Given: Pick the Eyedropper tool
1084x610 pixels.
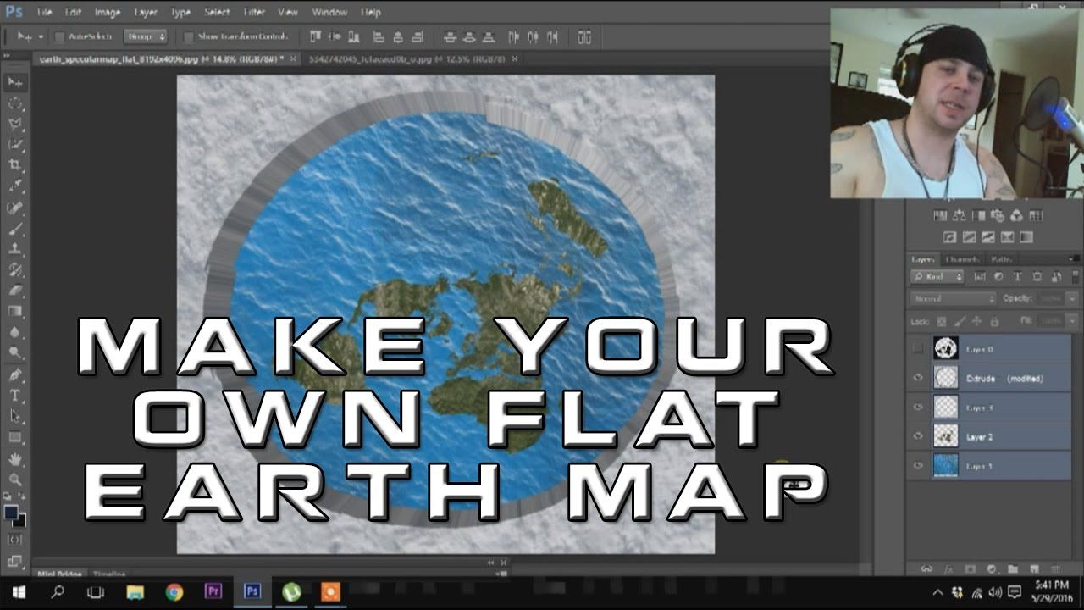Looking at the screenshot, I should coord(15,186).
